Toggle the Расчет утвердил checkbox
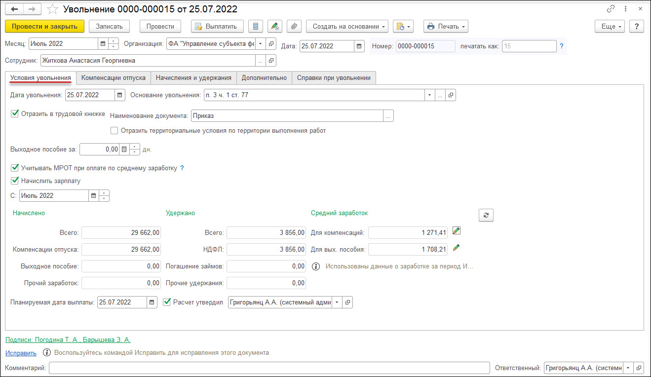 tap(167, 302)
